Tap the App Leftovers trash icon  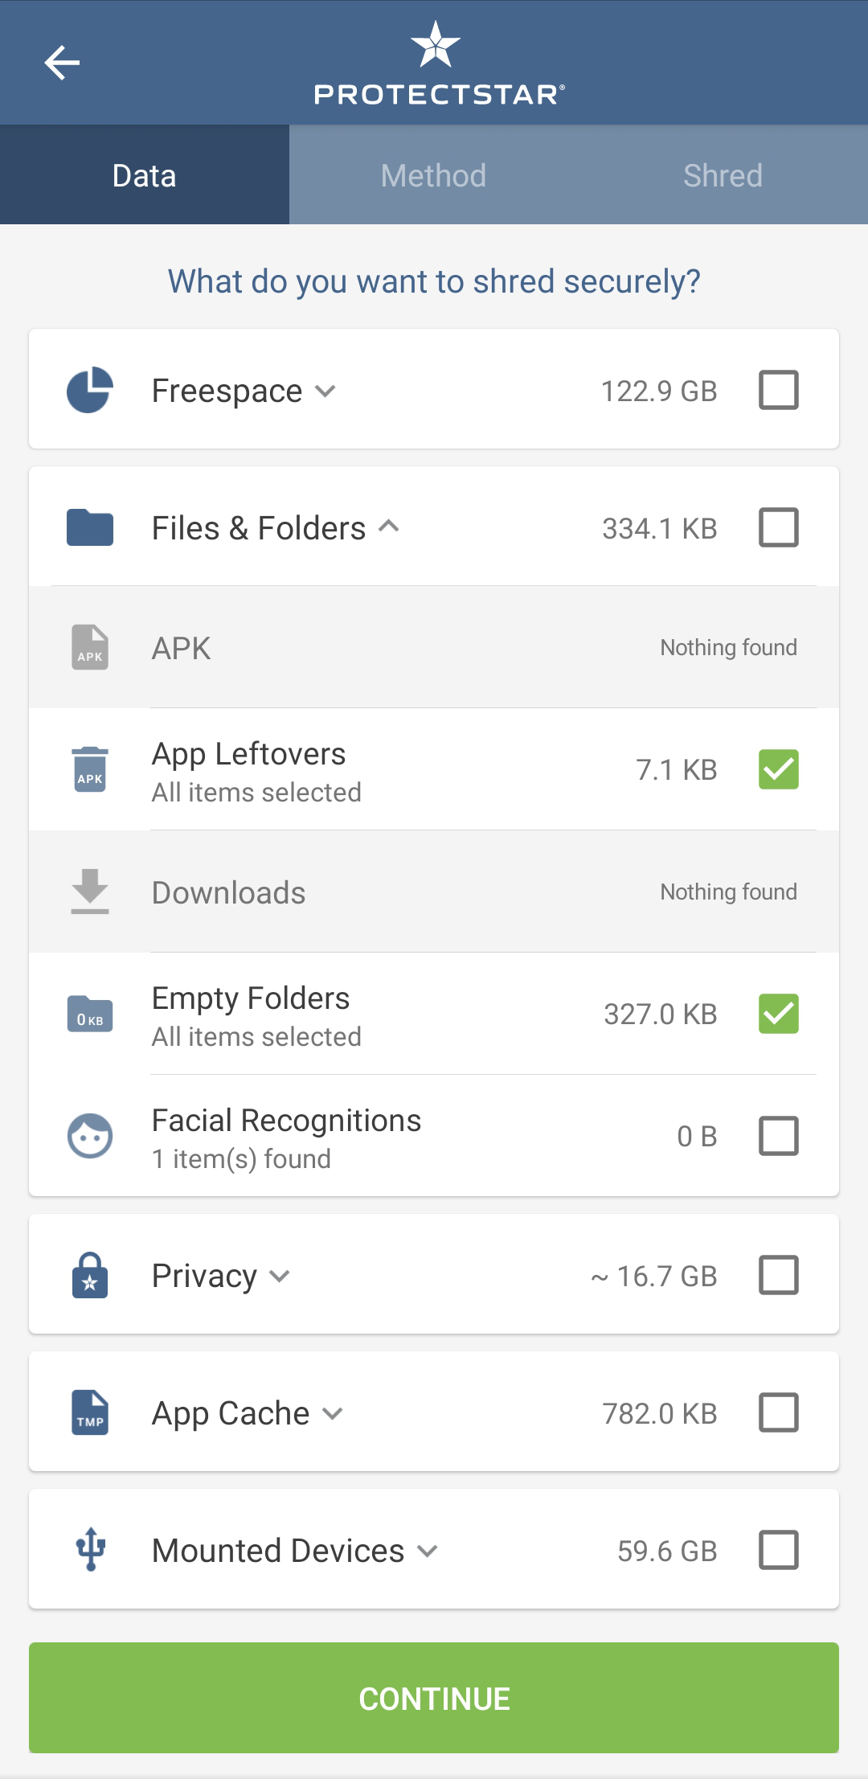[90, 769]
